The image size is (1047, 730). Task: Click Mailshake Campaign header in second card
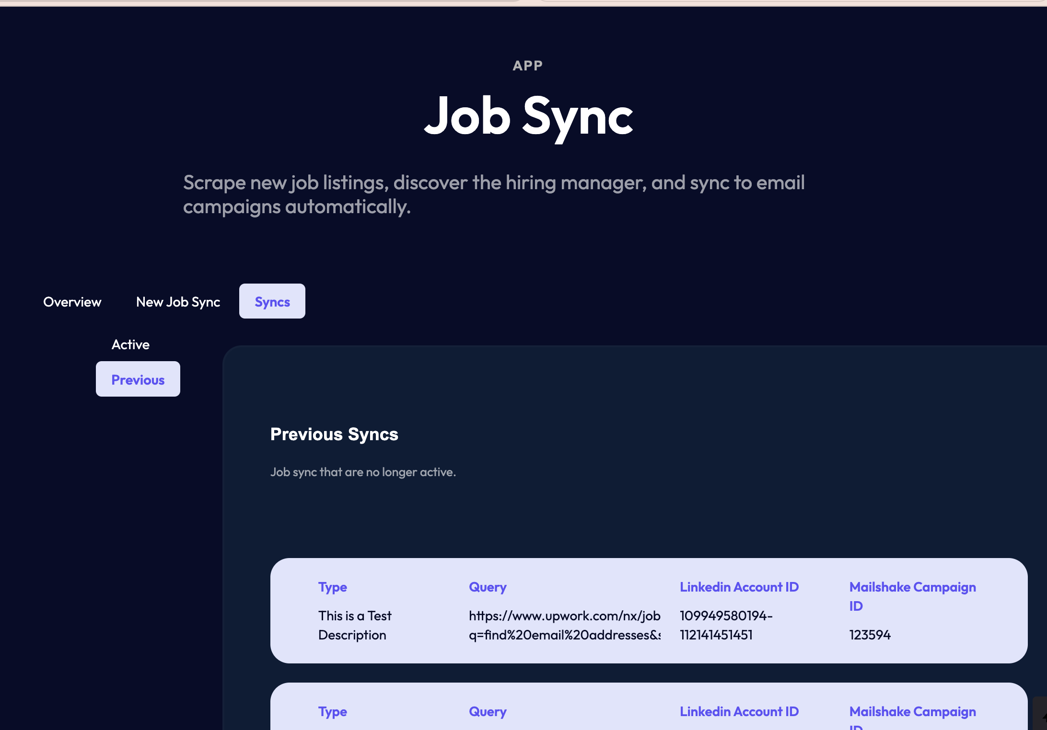912,712
